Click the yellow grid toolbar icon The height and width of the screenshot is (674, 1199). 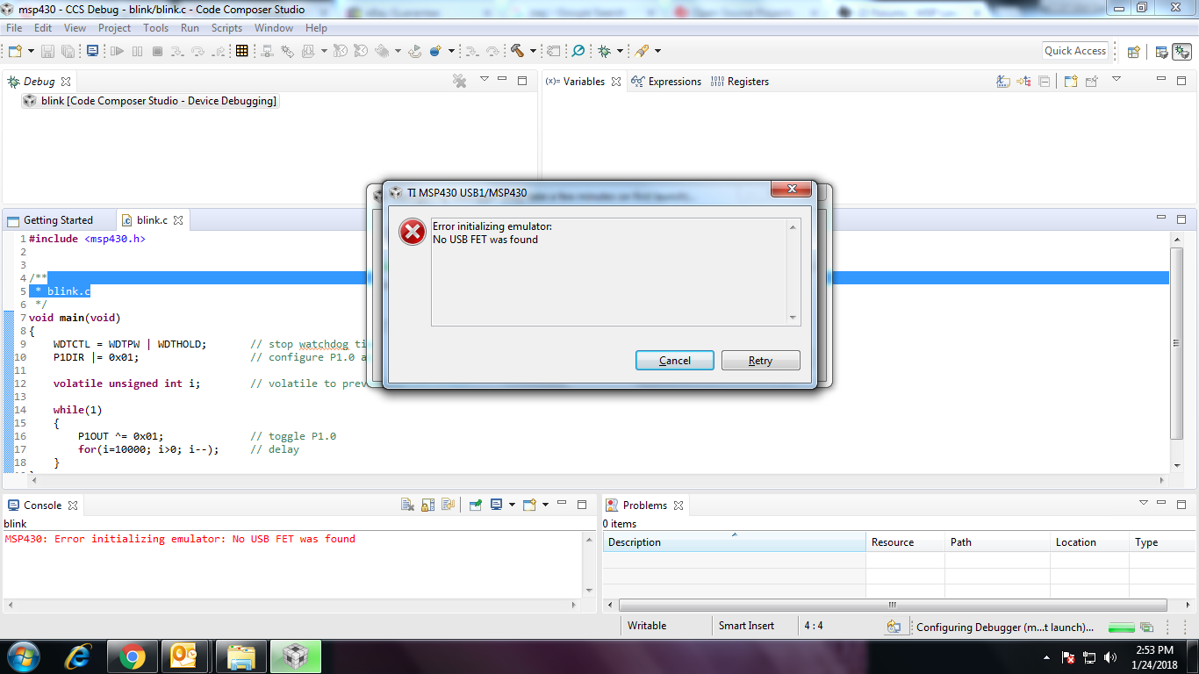point(241,51)
